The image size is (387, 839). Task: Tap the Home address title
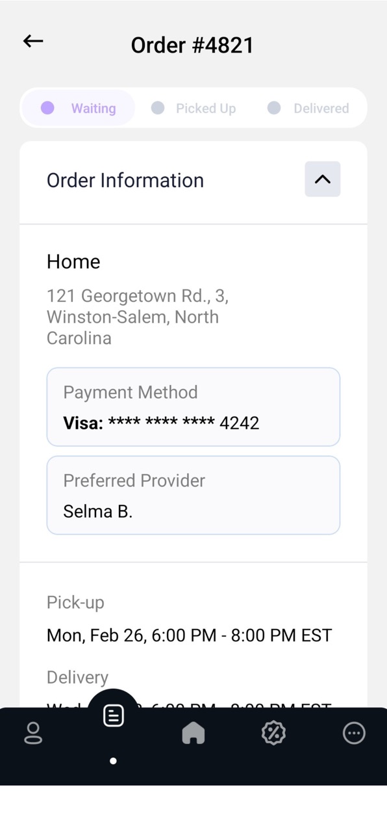coord(73,261)
